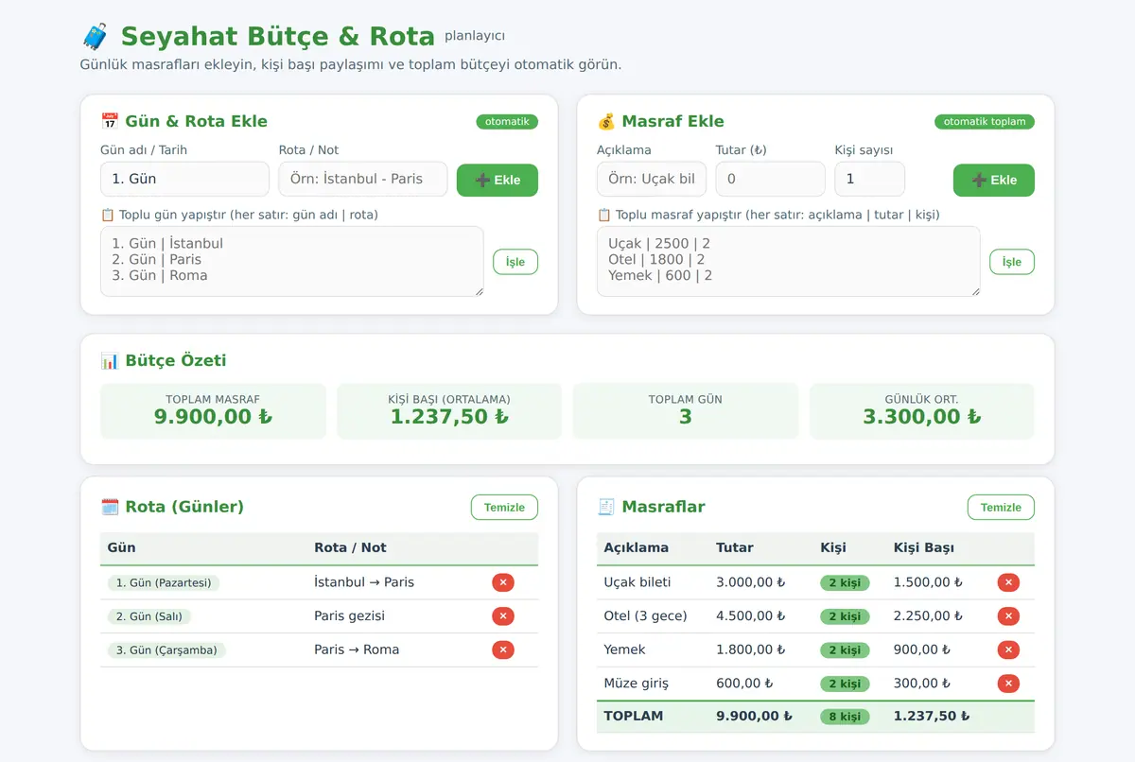This screenshot has height=762, width=1135.
Task: Select the 'Paris gezisi' route note
Action: 350,616
